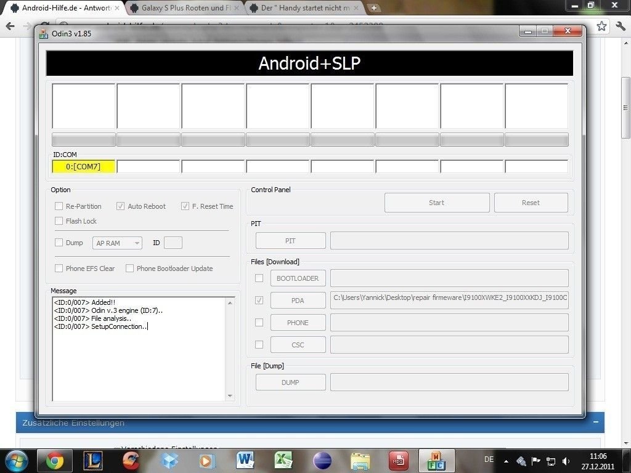The width and height of the screenshot is (631, 473).
Task: Select the Odin3 MFC taskbar icon
Action: 437,461
